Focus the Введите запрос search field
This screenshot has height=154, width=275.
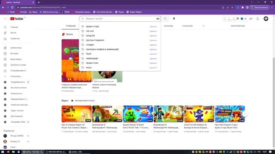point(120,19)
